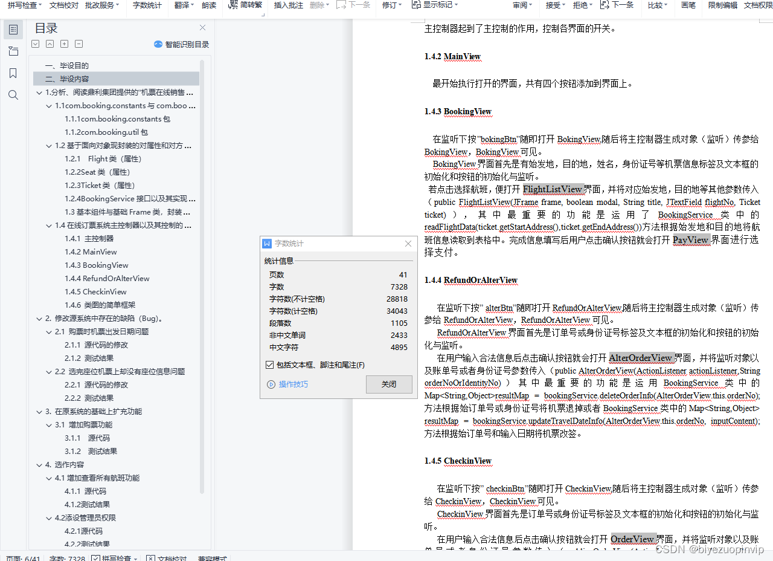Image resolution: width=773 pixels, height=561 pixels.
Task: Click the 简转繁 conversion icon
Action: 234,5
